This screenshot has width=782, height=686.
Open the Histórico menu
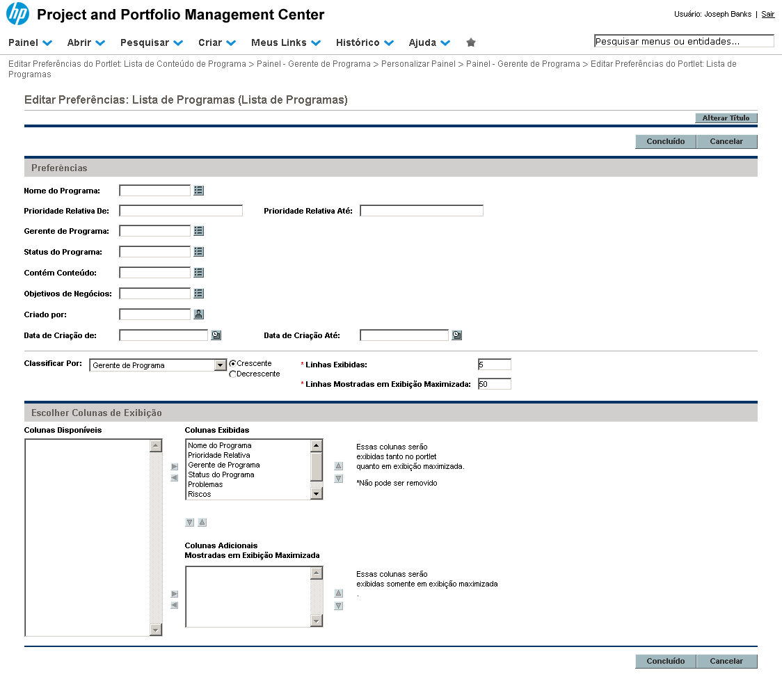[365, 42]
